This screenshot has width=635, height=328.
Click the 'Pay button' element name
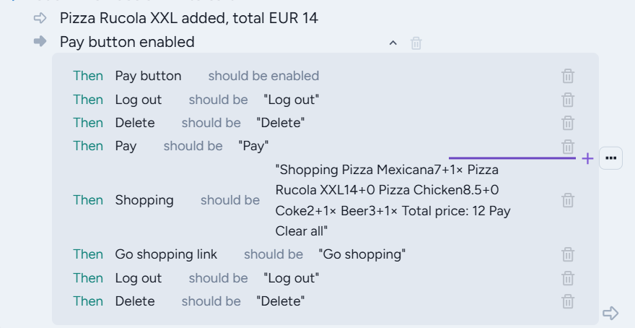point(148,76)
